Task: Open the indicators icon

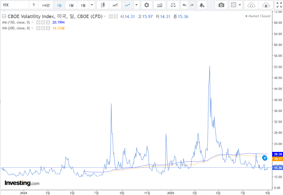Action: [x=159, y=5]
